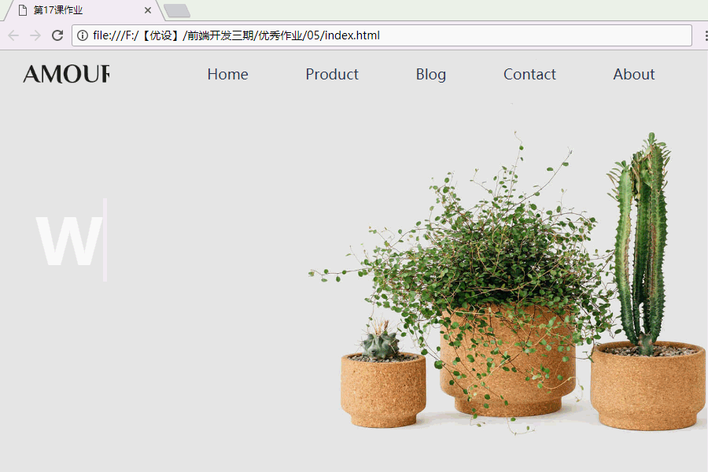
Task: Click the AMOUR logo
Action: click(x=66, y=74)
